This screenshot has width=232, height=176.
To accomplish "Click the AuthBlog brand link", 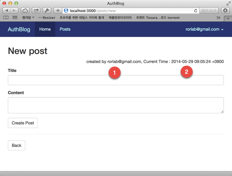I will pos(19,29).
